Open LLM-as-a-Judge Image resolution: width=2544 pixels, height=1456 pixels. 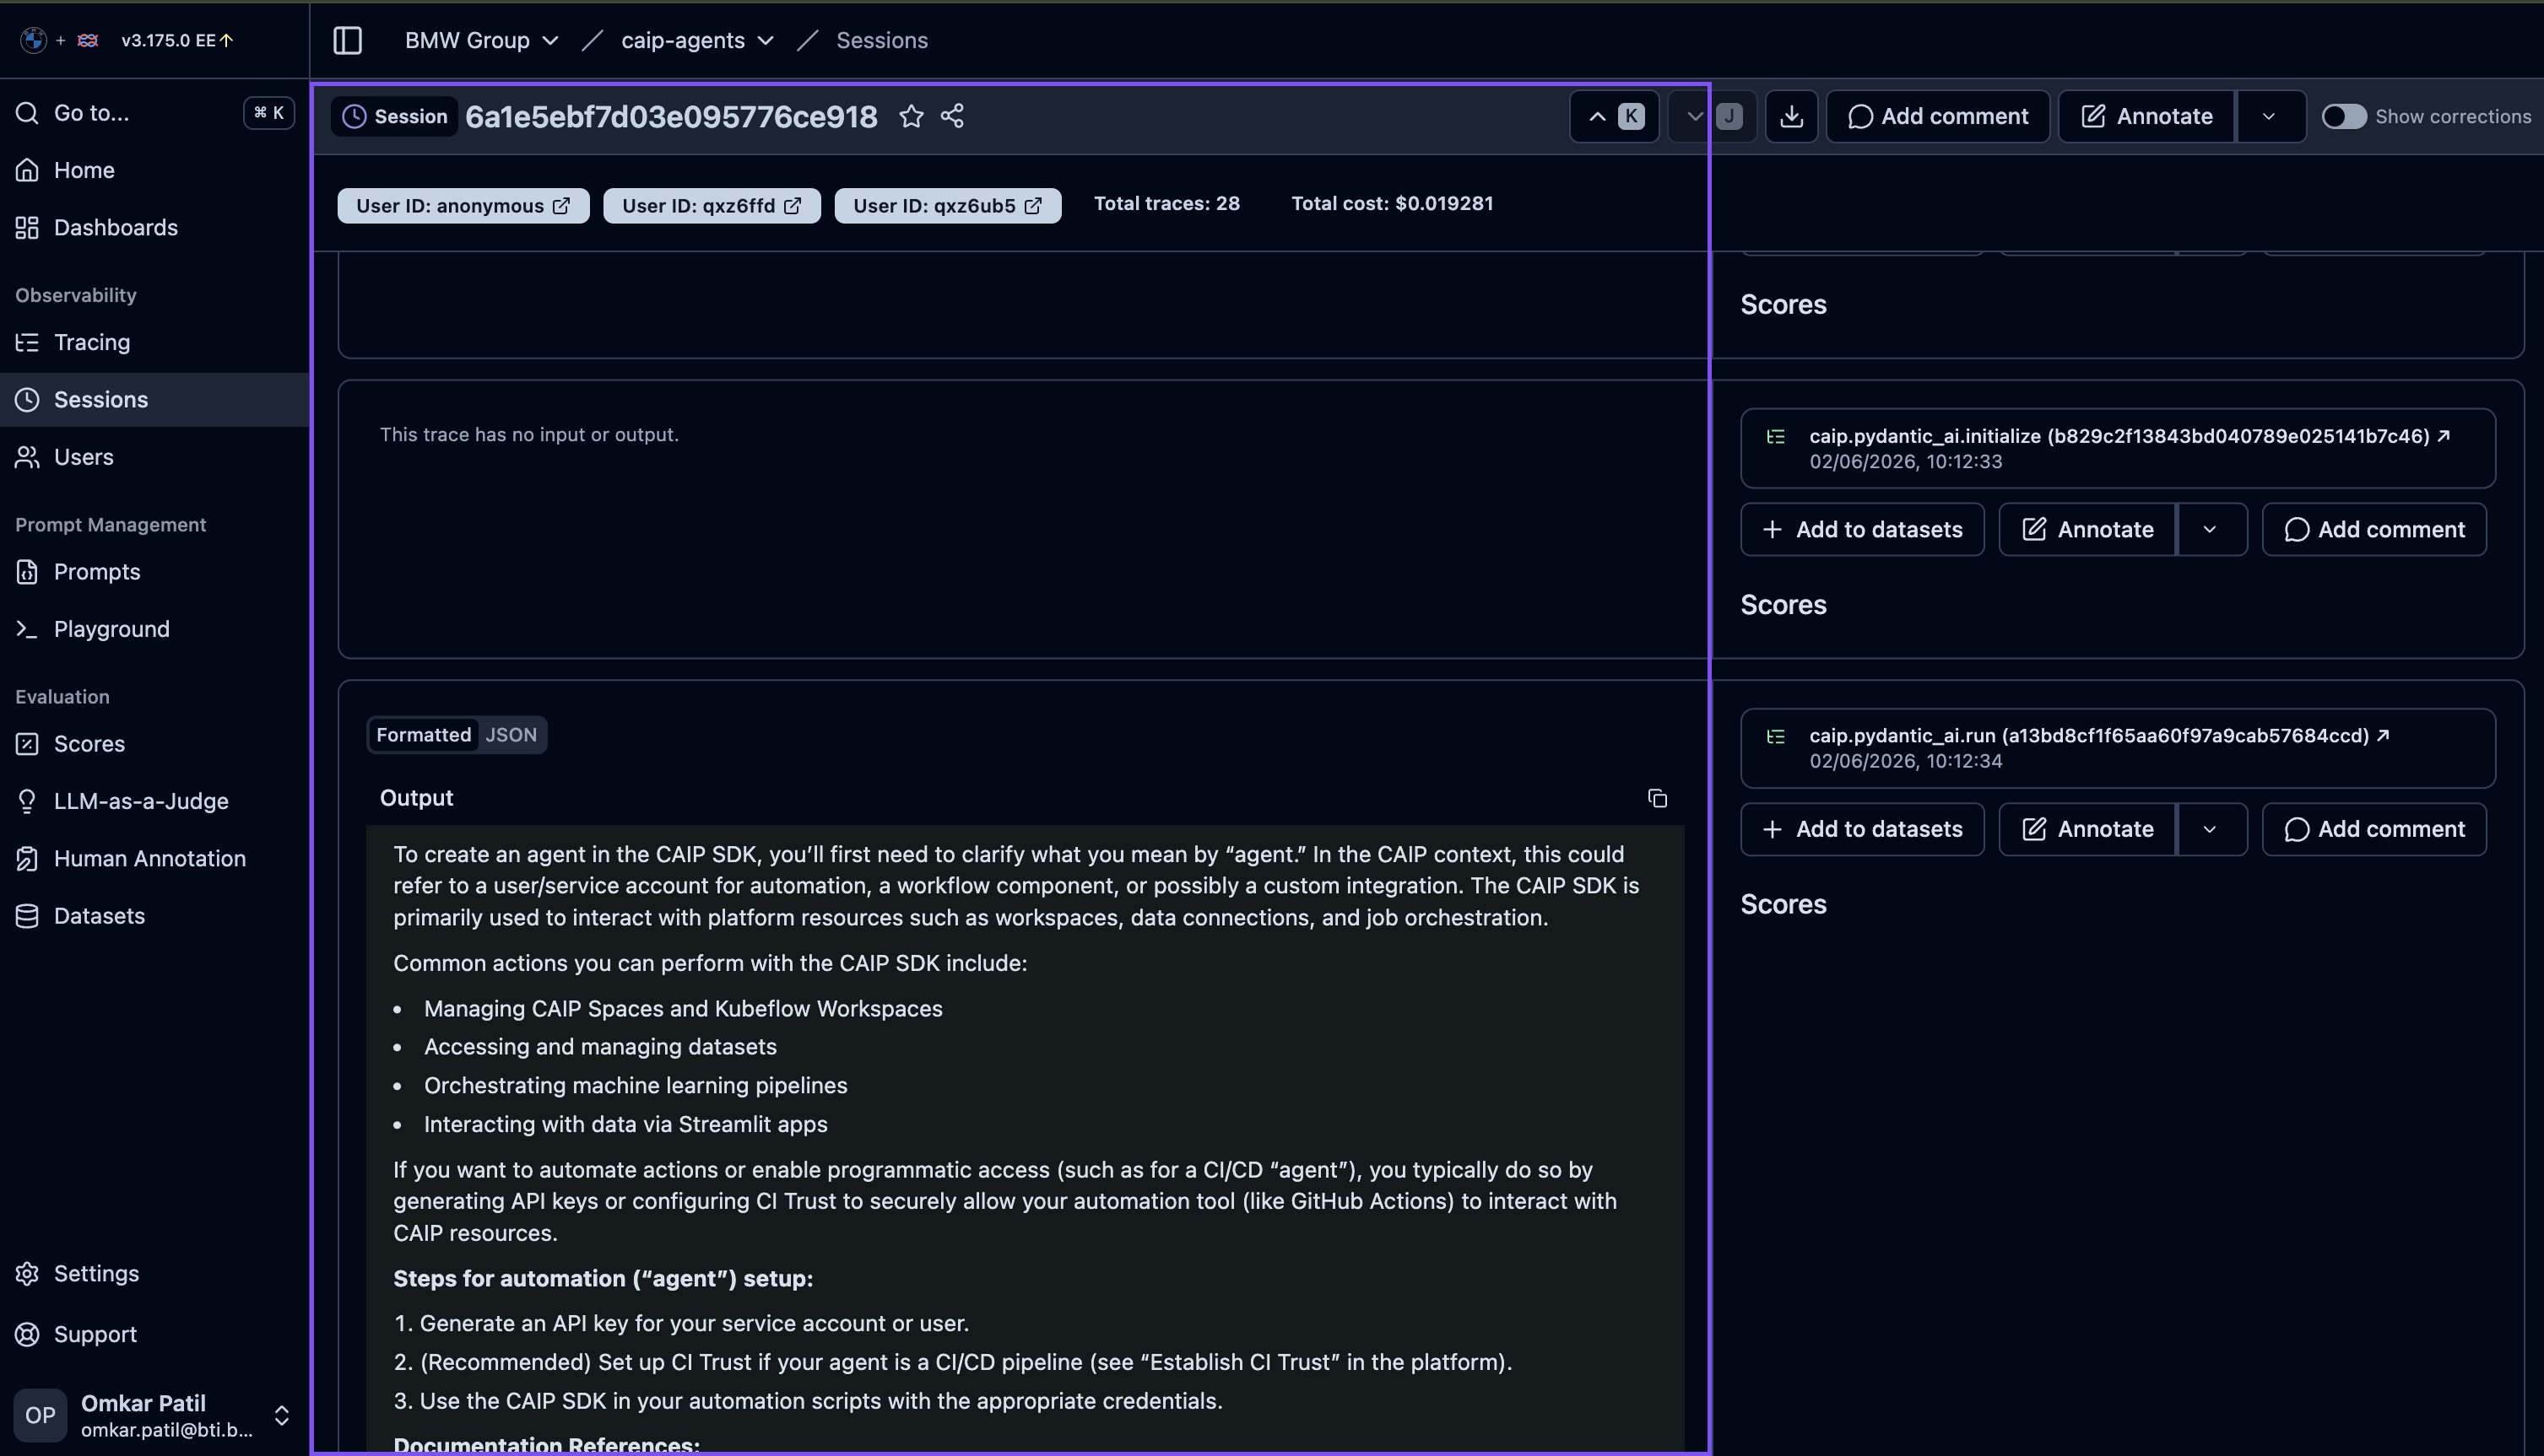coord(154,801)
